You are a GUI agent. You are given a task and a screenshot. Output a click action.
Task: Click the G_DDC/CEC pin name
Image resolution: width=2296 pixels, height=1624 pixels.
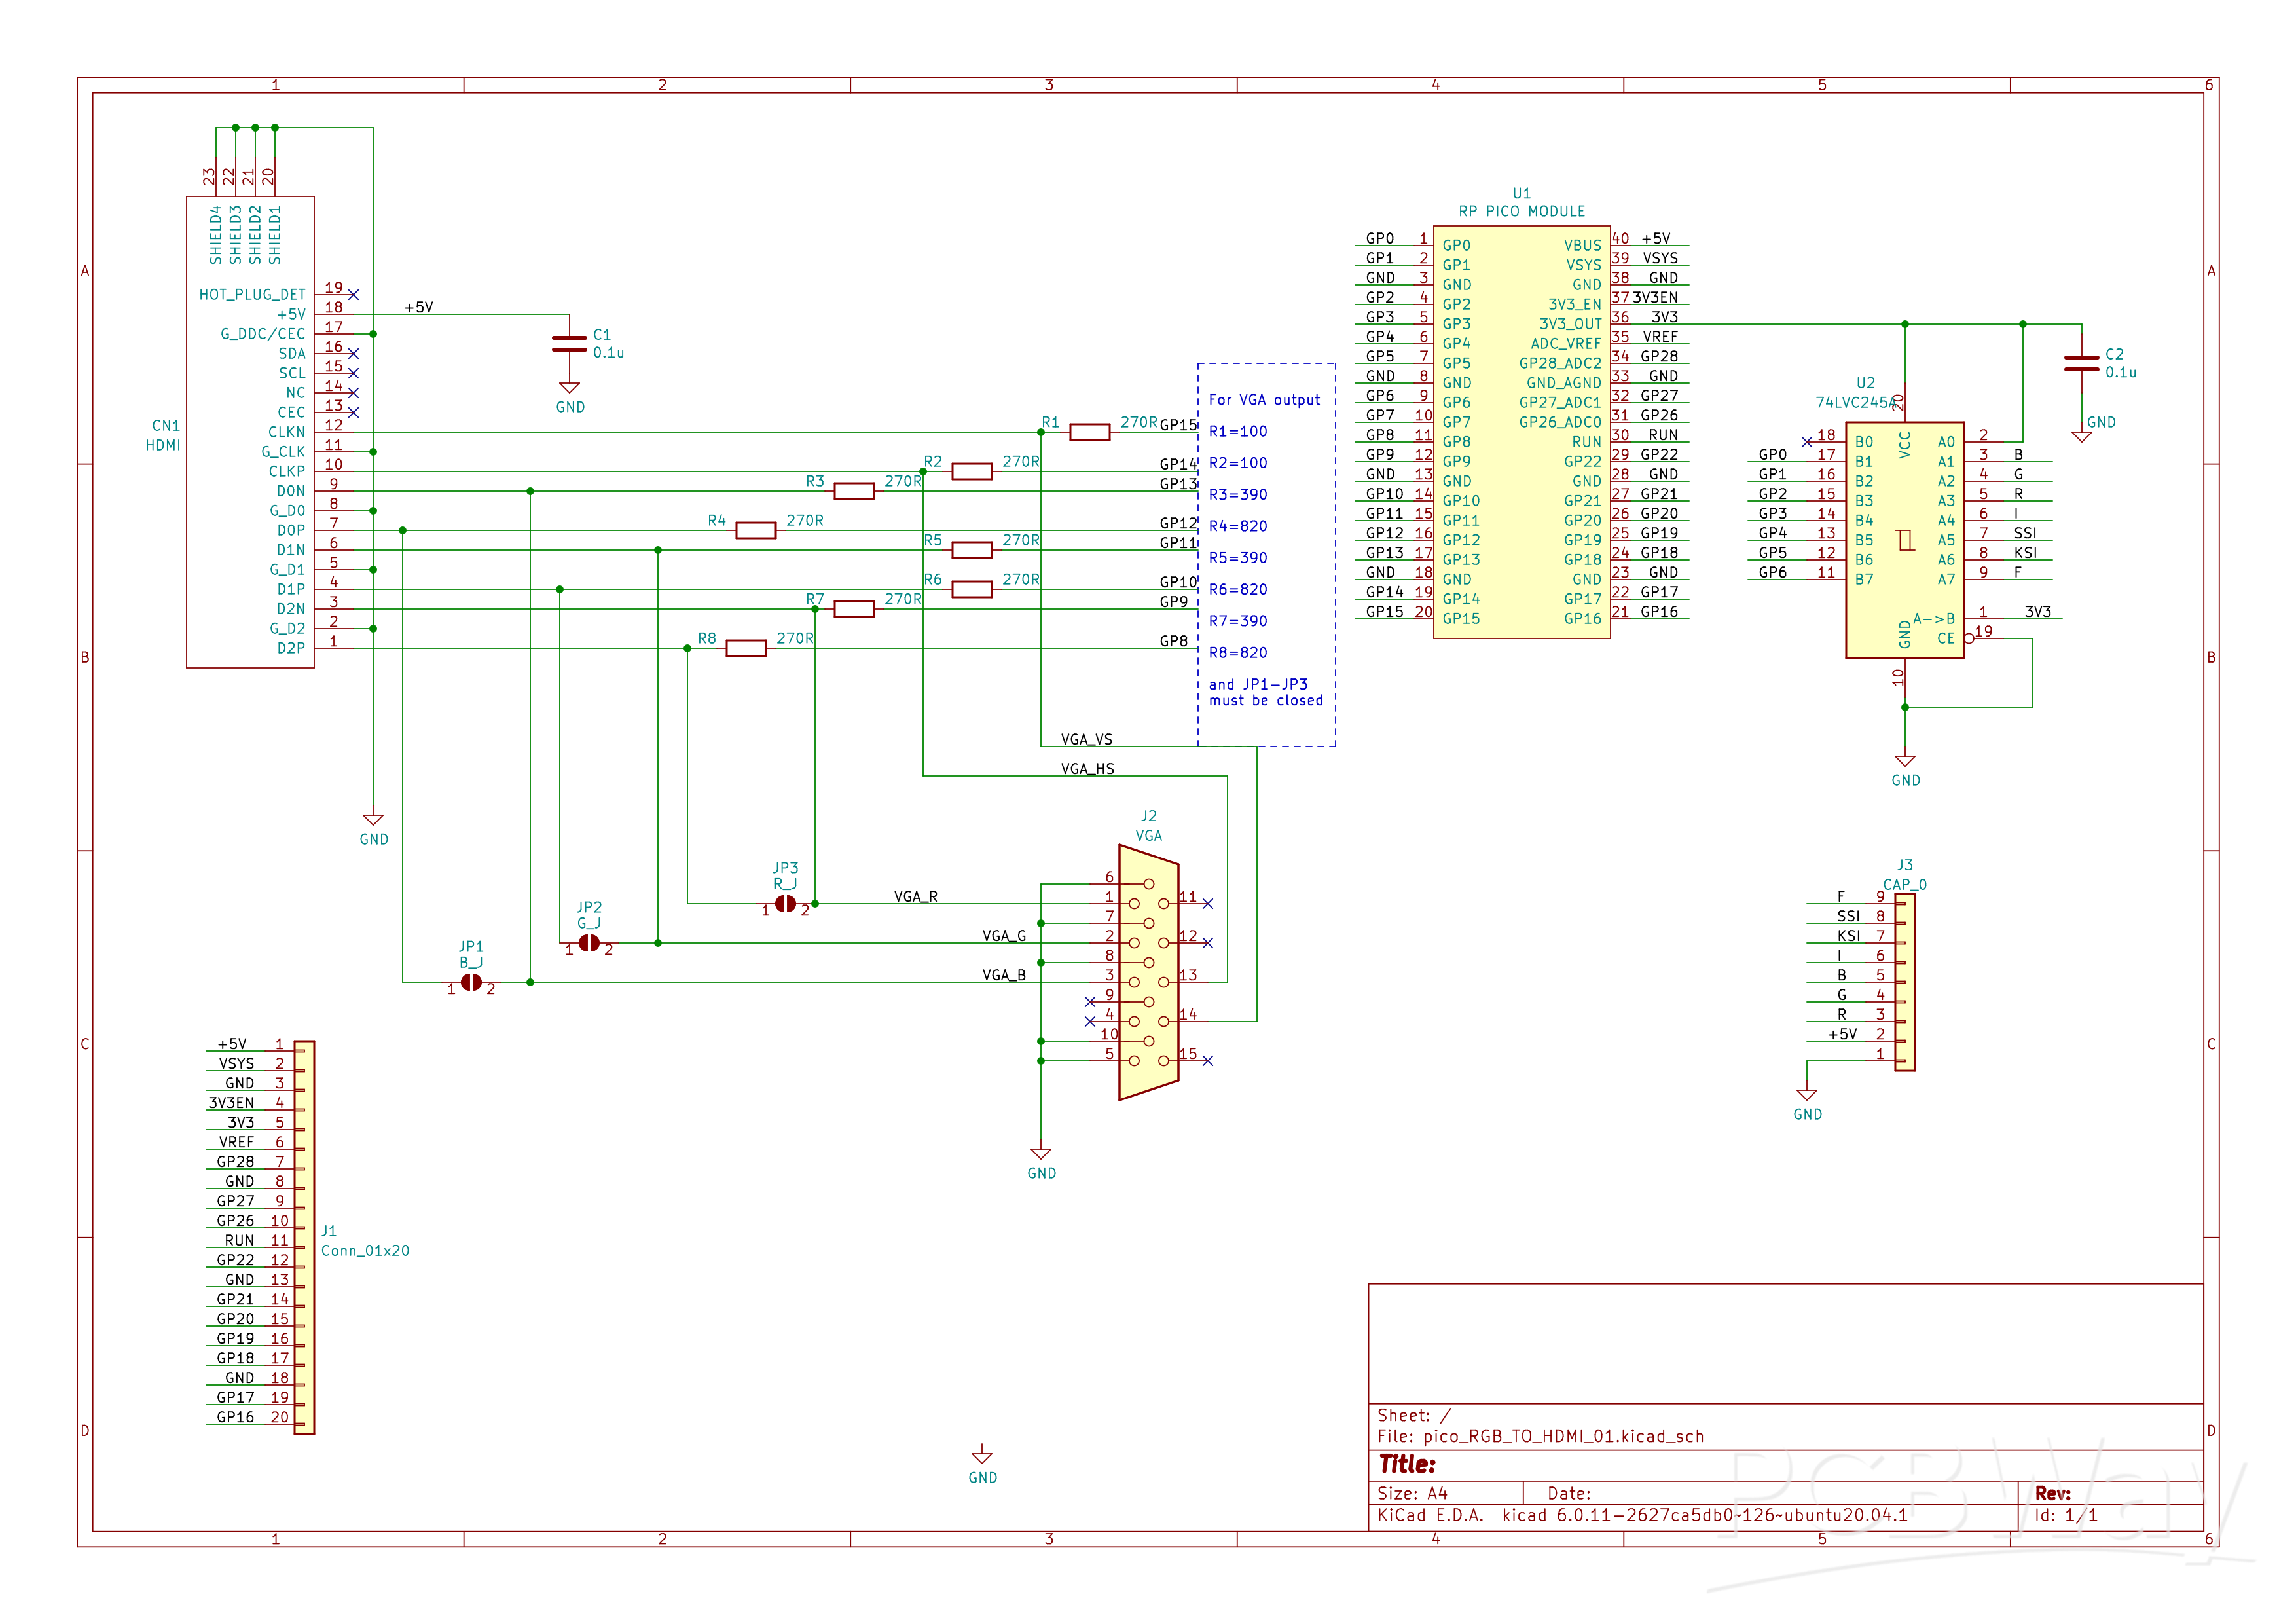(262, 334)
